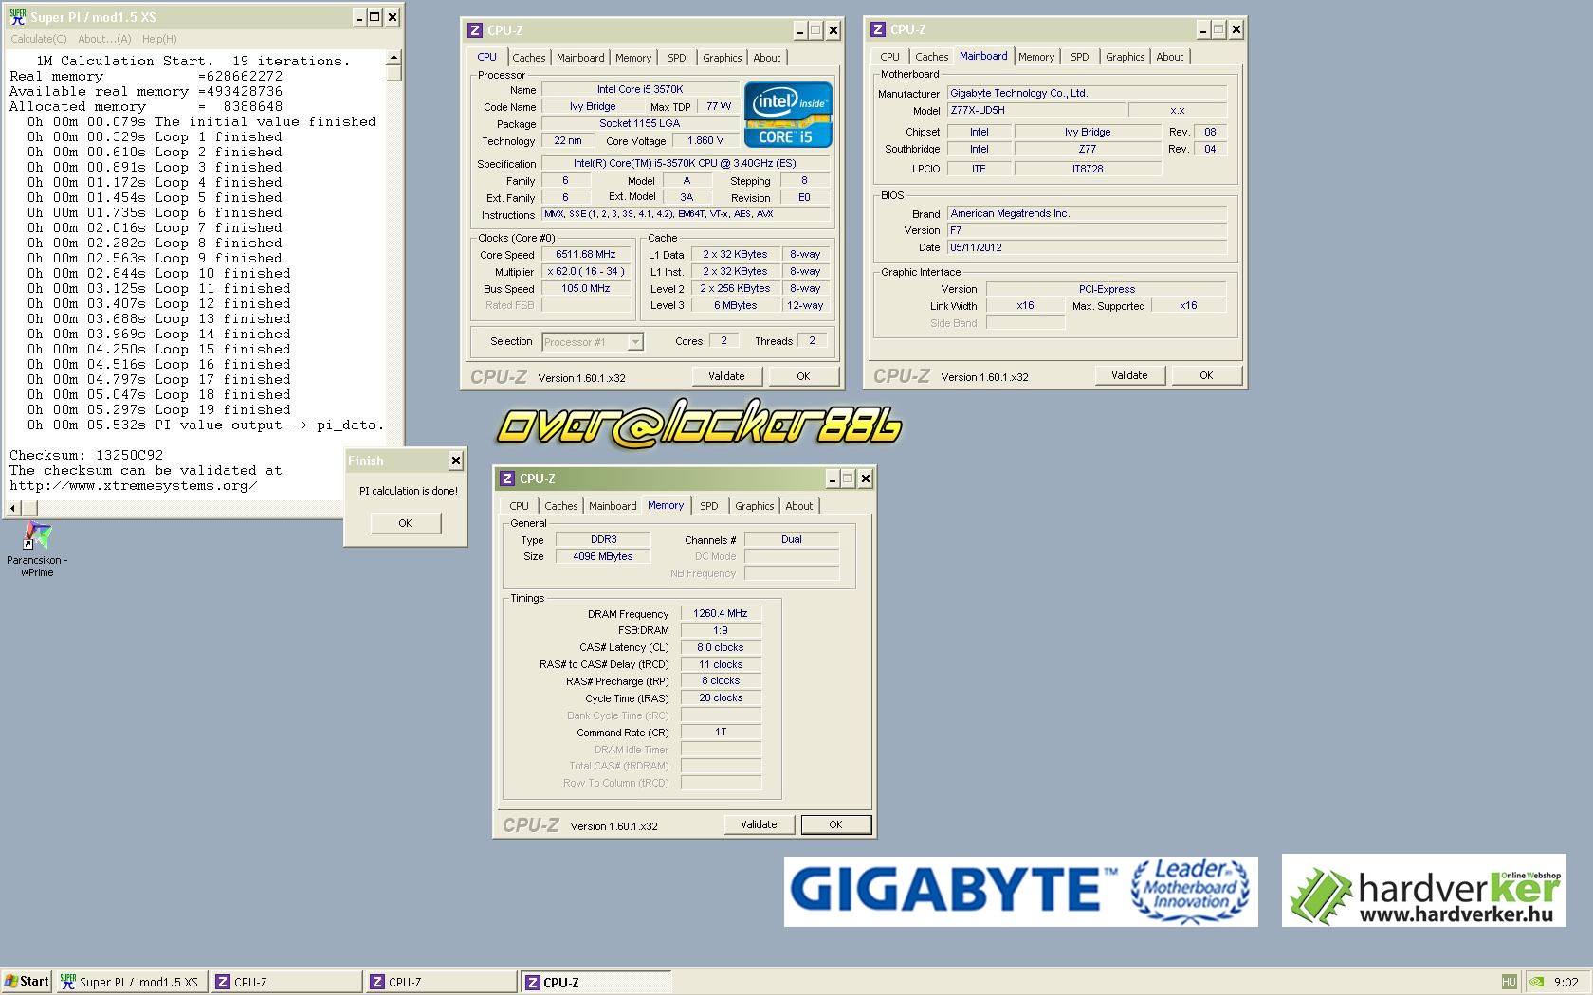
Task: Click the taskbar clock showing 9:02
Action: pos(1566,982)
